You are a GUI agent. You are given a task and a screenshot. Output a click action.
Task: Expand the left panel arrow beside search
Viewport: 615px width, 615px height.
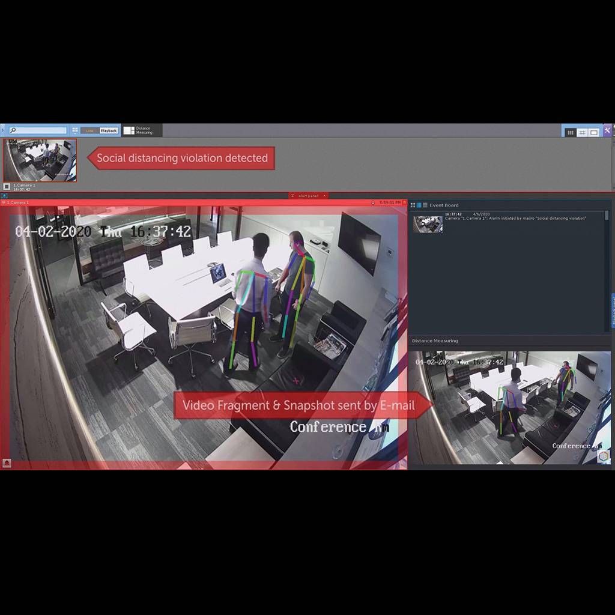pos(2,130)
